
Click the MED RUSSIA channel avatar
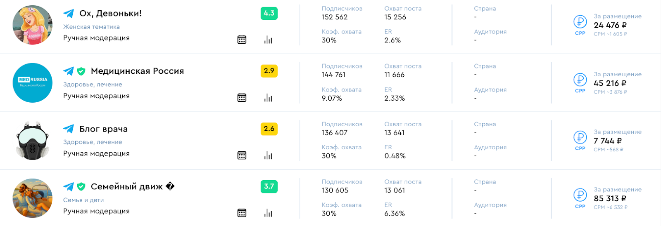33,82
